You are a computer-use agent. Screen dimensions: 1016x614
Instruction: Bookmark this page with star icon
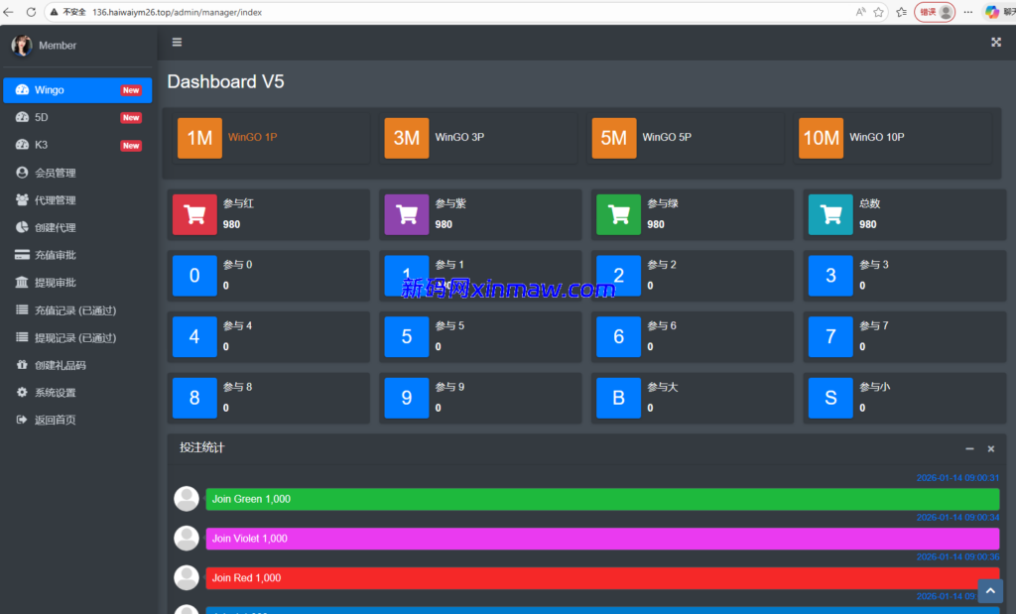pyautogui.click(x=878, y=12)
